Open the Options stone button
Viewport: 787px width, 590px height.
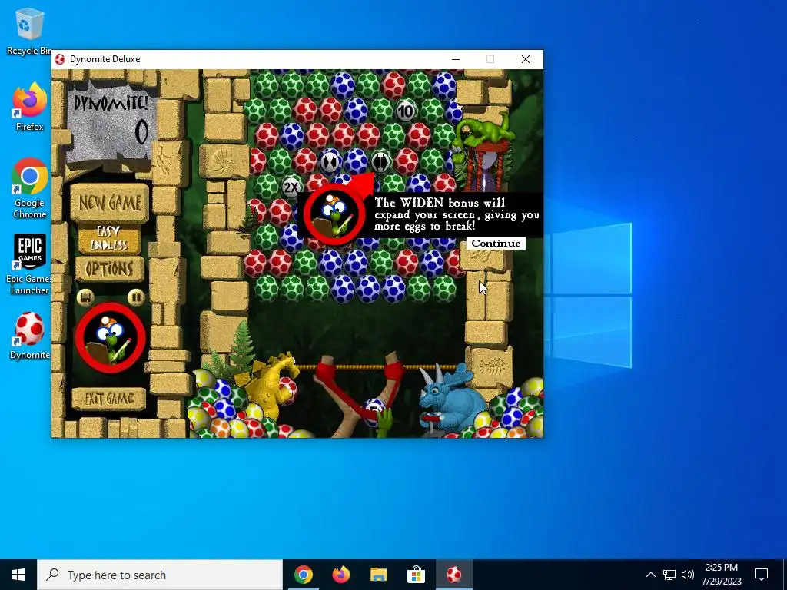(109, 269)
